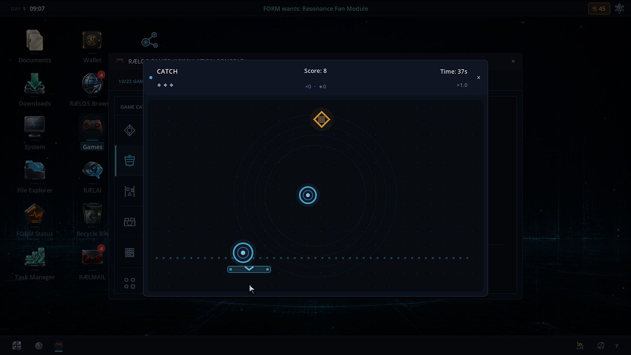The height and width of the screenshot is (355, 631).
Task: Open the Documents desktop icon
Action: pos(35,40)
